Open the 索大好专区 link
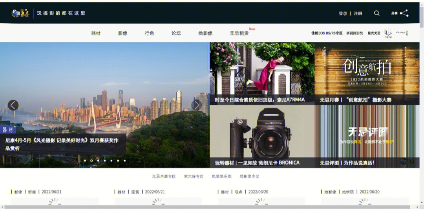424x212 pixels. point(194,176)
